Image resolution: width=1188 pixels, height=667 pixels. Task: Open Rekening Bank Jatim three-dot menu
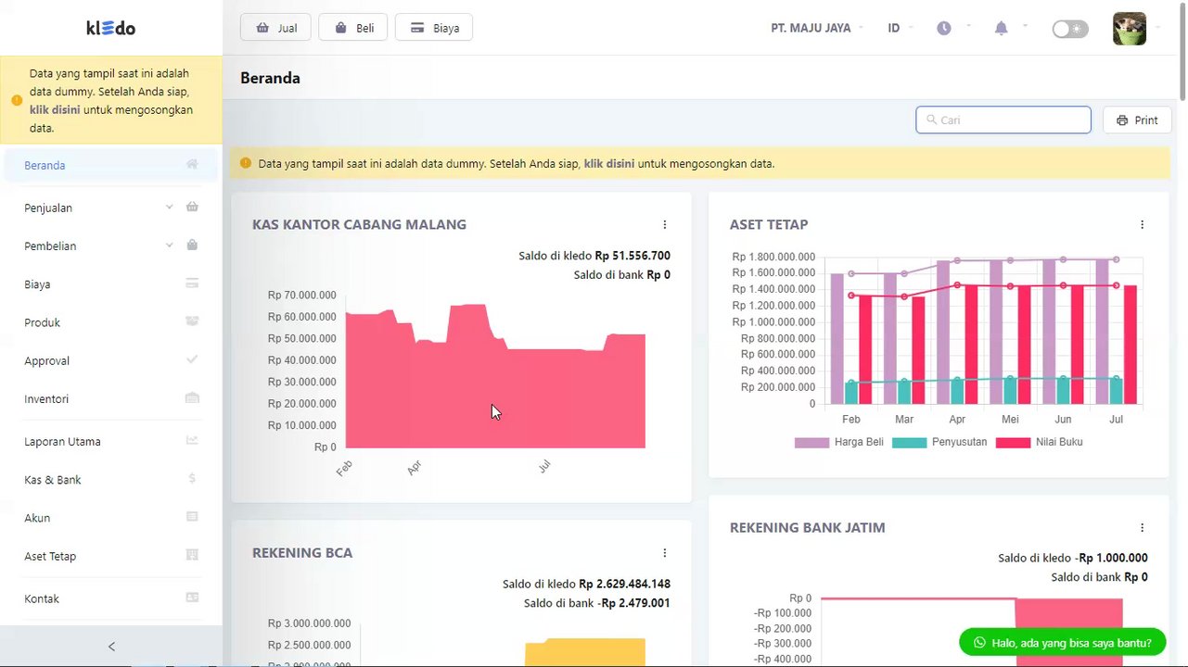pos(1142,527)
